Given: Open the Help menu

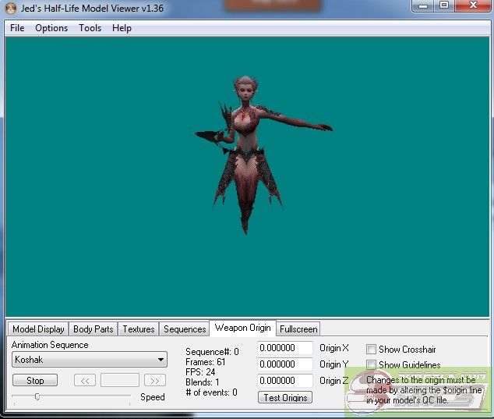Looking at the screenshot, I should point(122,28).
